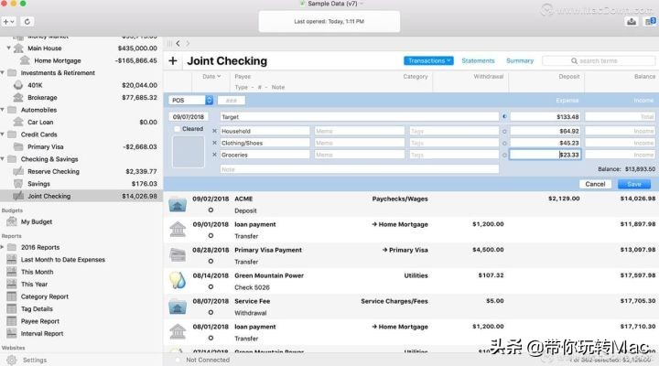Click the Savings account icon
This screenshot has height=366, width=659.
tap(18, 184)
